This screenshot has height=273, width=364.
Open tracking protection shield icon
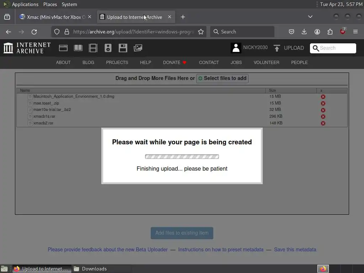pos(57,32)
